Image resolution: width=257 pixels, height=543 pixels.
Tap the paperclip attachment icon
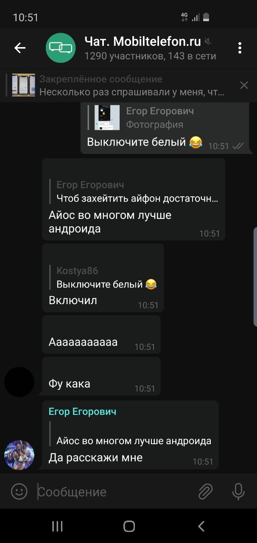click(205, 492)
